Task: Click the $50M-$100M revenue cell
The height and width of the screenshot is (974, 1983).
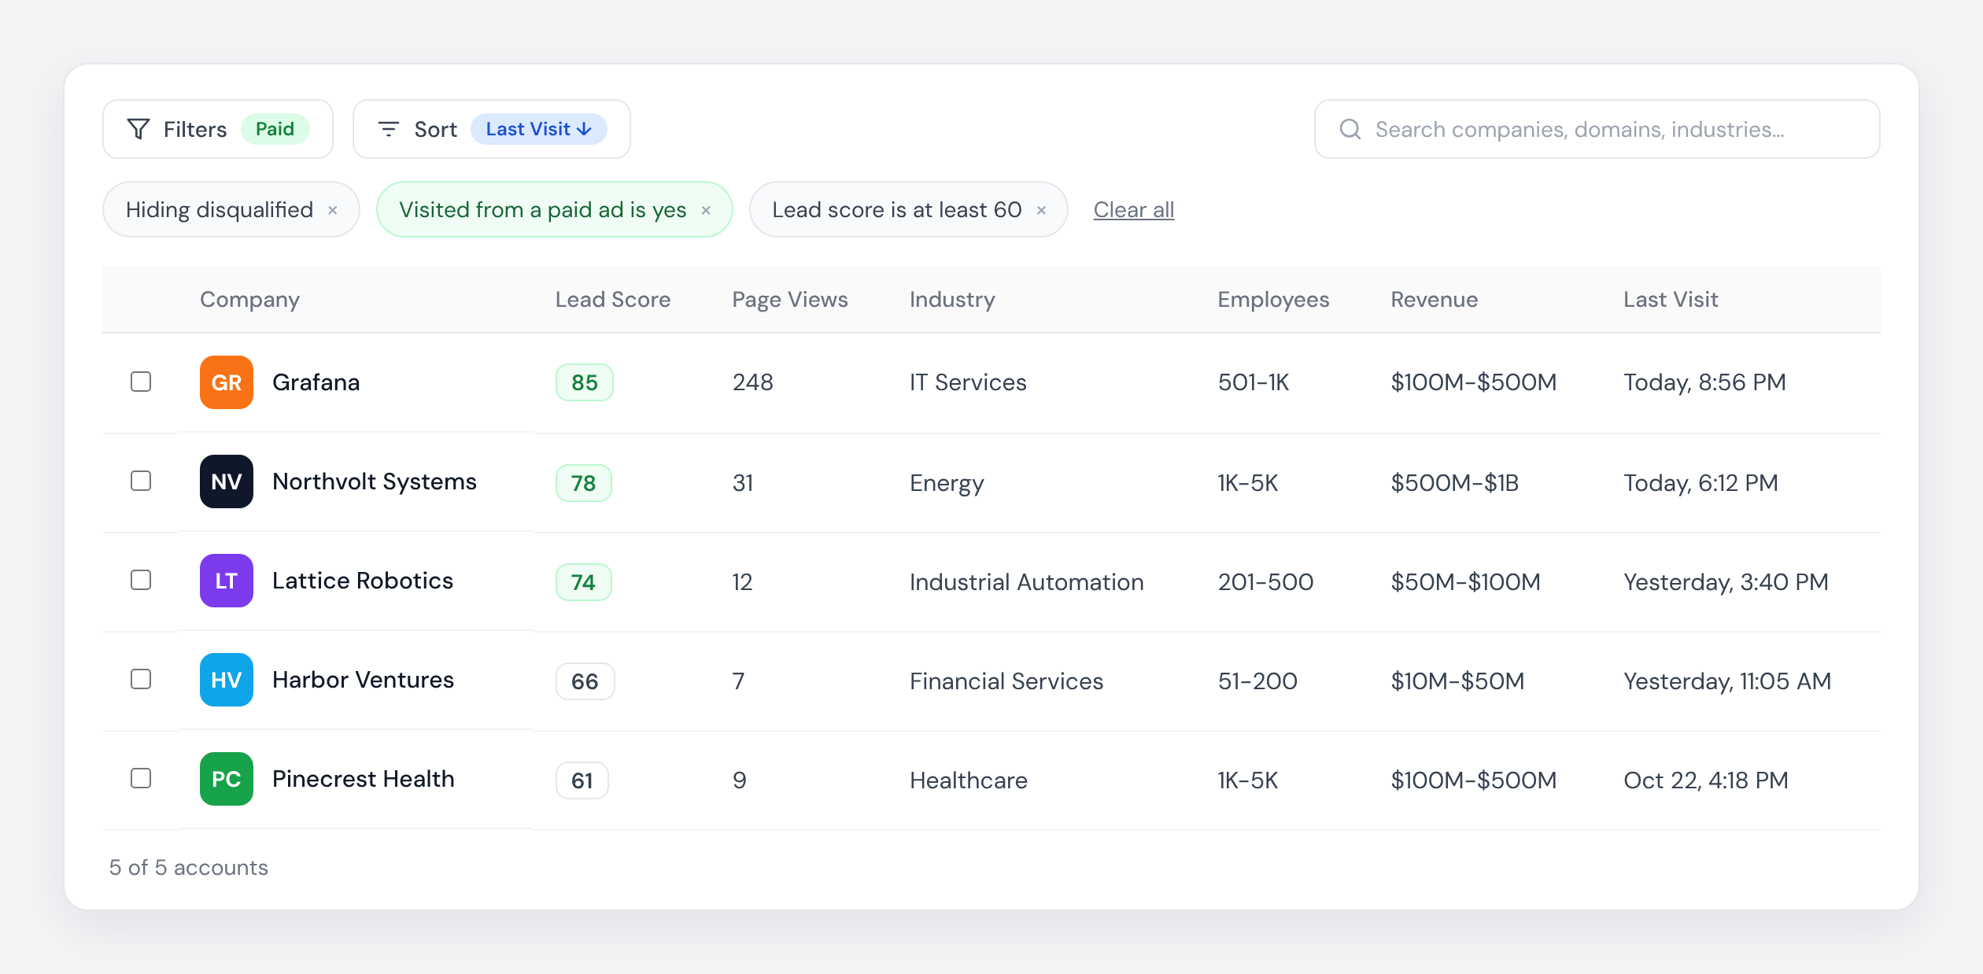Action: click(1466, 582)
